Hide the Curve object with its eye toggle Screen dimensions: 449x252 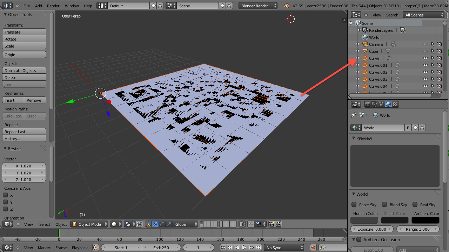coord(425,58)
